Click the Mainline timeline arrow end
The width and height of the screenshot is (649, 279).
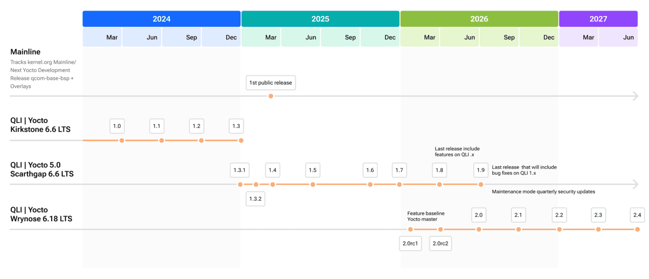tap(635, 96)
